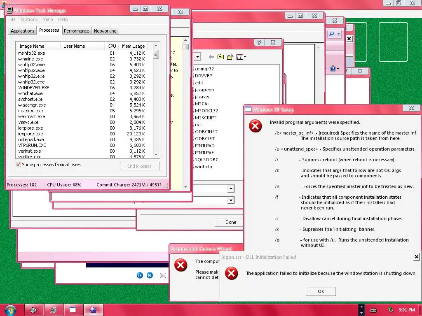The width and height of the screenshot is (422, 316).
Task: Switch to the Networking tab
Action: 105,31
